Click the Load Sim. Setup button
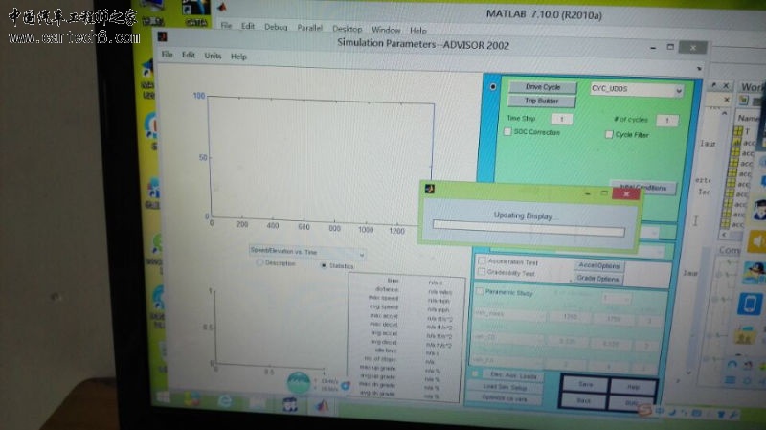766x430 pixels. point(506,388)
